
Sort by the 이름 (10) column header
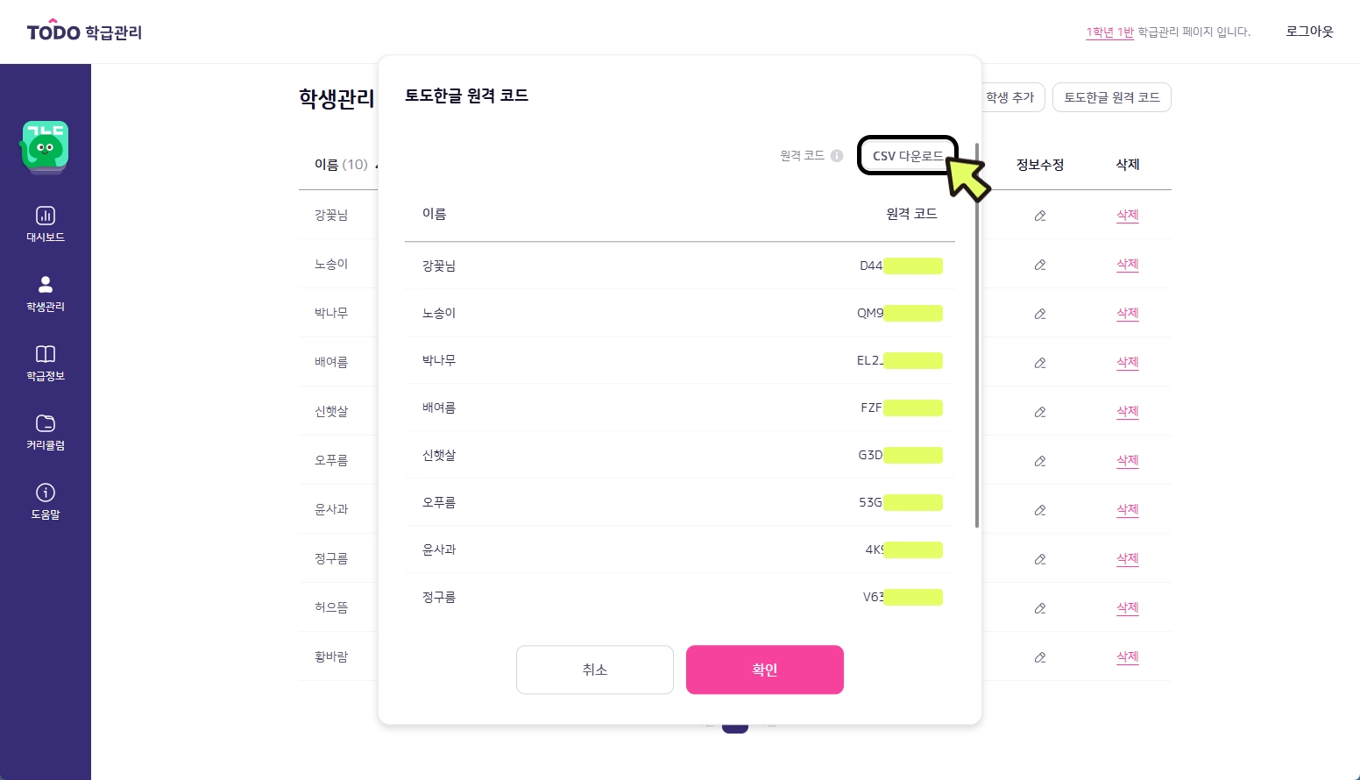tap(342, 165)
